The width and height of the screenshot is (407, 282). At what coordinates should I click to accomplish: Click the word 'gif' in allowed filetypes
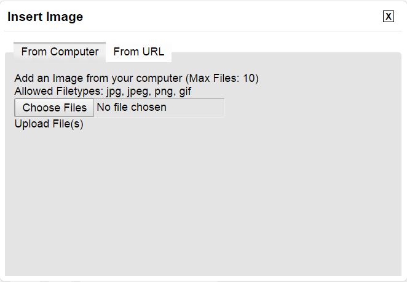tap(186, 92)
